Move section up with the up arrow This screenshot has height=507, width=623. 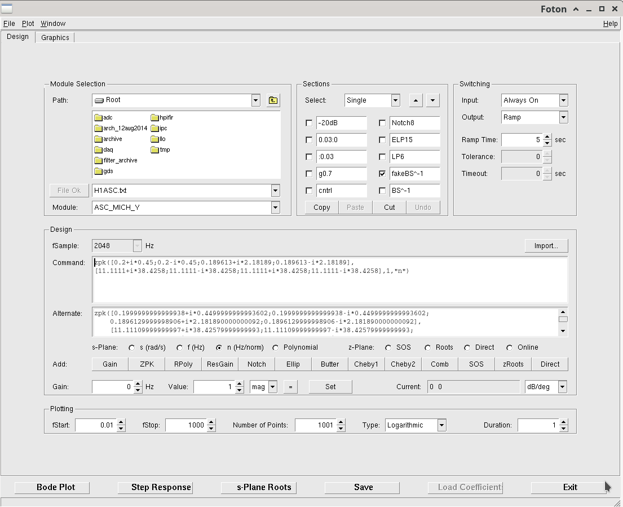pyautogui.click(x=416, y=100)
